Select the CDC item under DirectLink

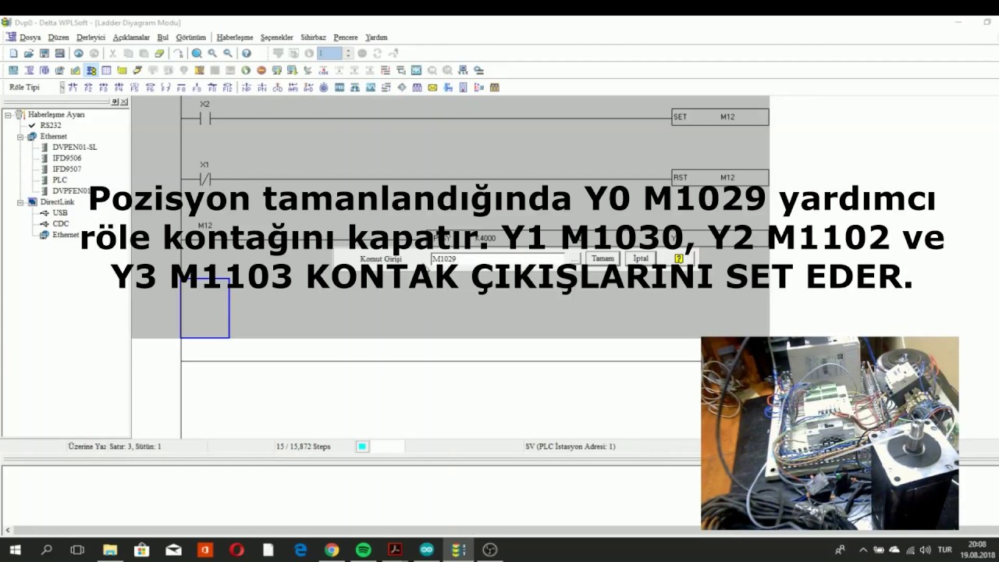click(x=60, y=224)
